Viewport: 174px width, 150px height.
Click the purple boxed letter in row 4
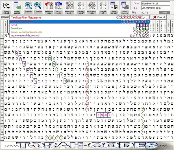17,53
